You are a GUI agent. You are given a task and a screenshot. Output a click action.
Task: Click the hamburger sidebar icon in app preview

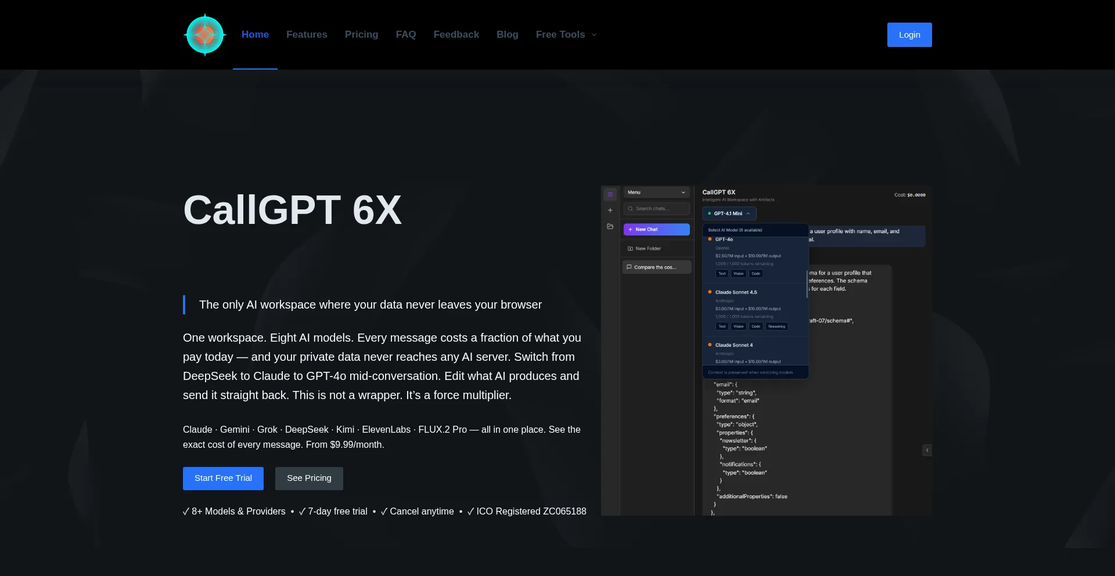(x=610, y=194)
